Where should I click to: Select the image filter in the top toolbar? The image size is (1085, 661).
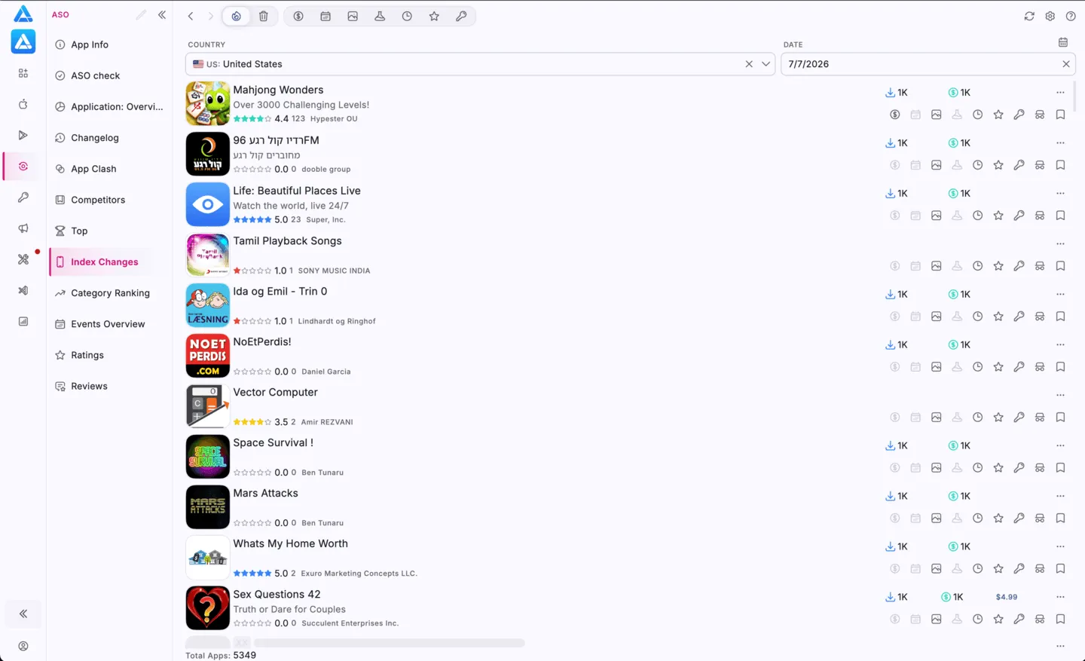(353, 16)
